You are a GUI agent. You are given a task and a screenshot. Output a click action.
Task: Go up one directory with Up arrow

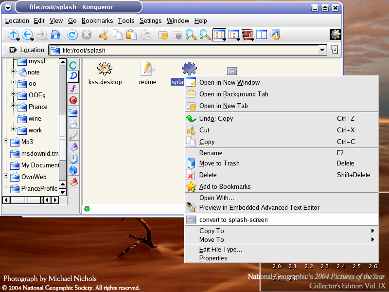point(13,35)
